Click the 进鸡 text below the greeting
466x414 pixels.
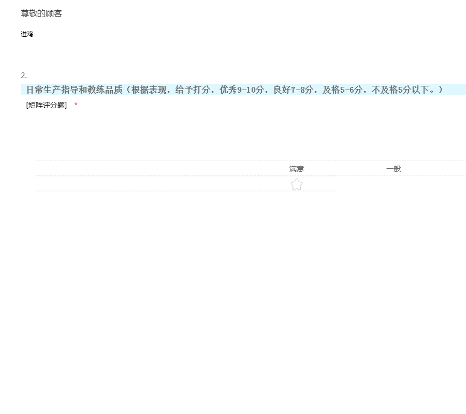[x=27, y=34]
